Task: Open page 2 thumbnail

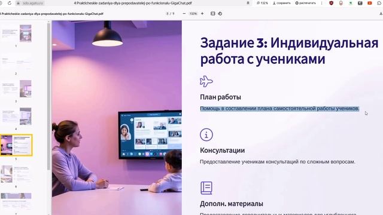Action: click(17, 62)
